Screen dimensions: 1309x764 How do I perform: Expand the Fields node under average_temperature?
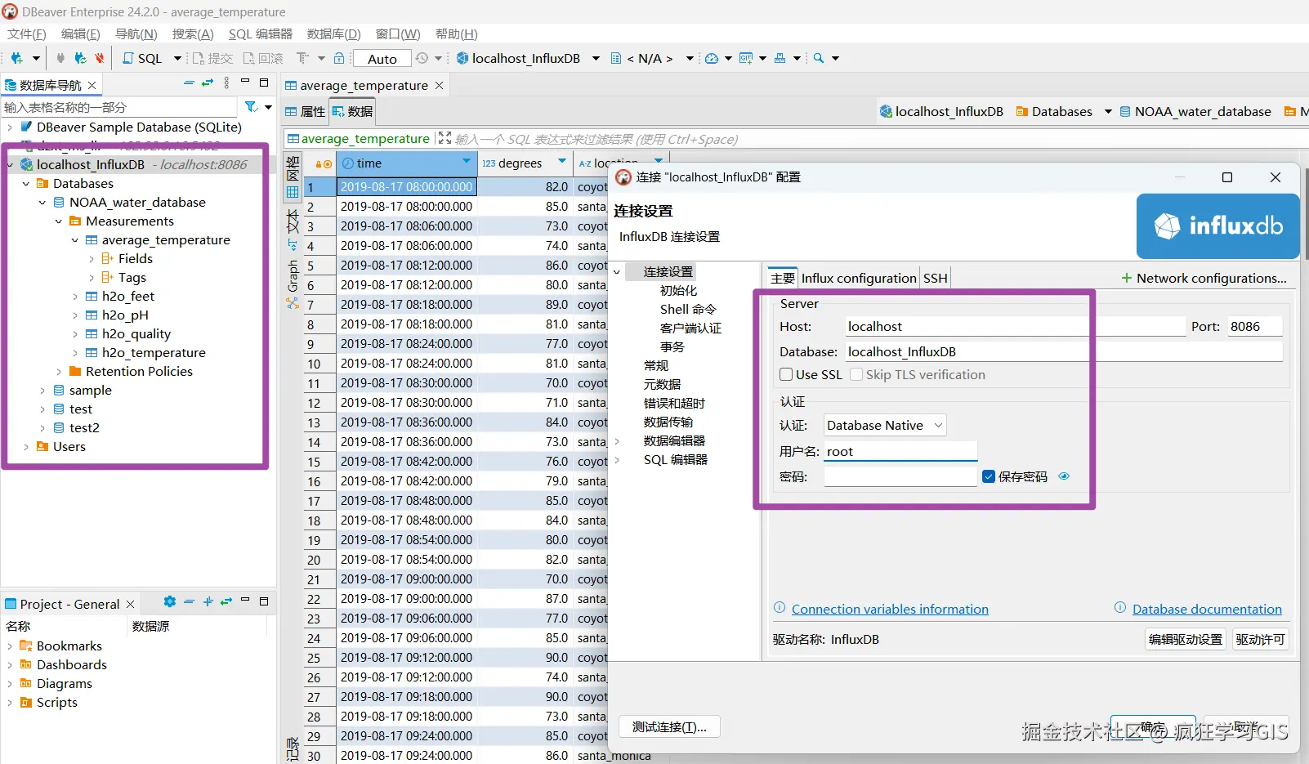tap(92, 259)
